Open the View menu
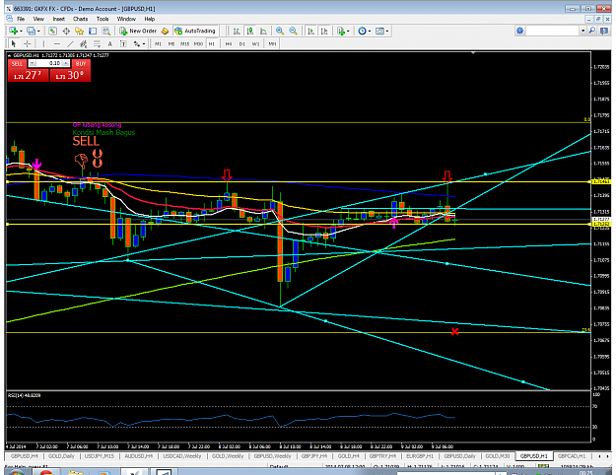The width and height of the screenshot is (616, 475). pos(38,19)
